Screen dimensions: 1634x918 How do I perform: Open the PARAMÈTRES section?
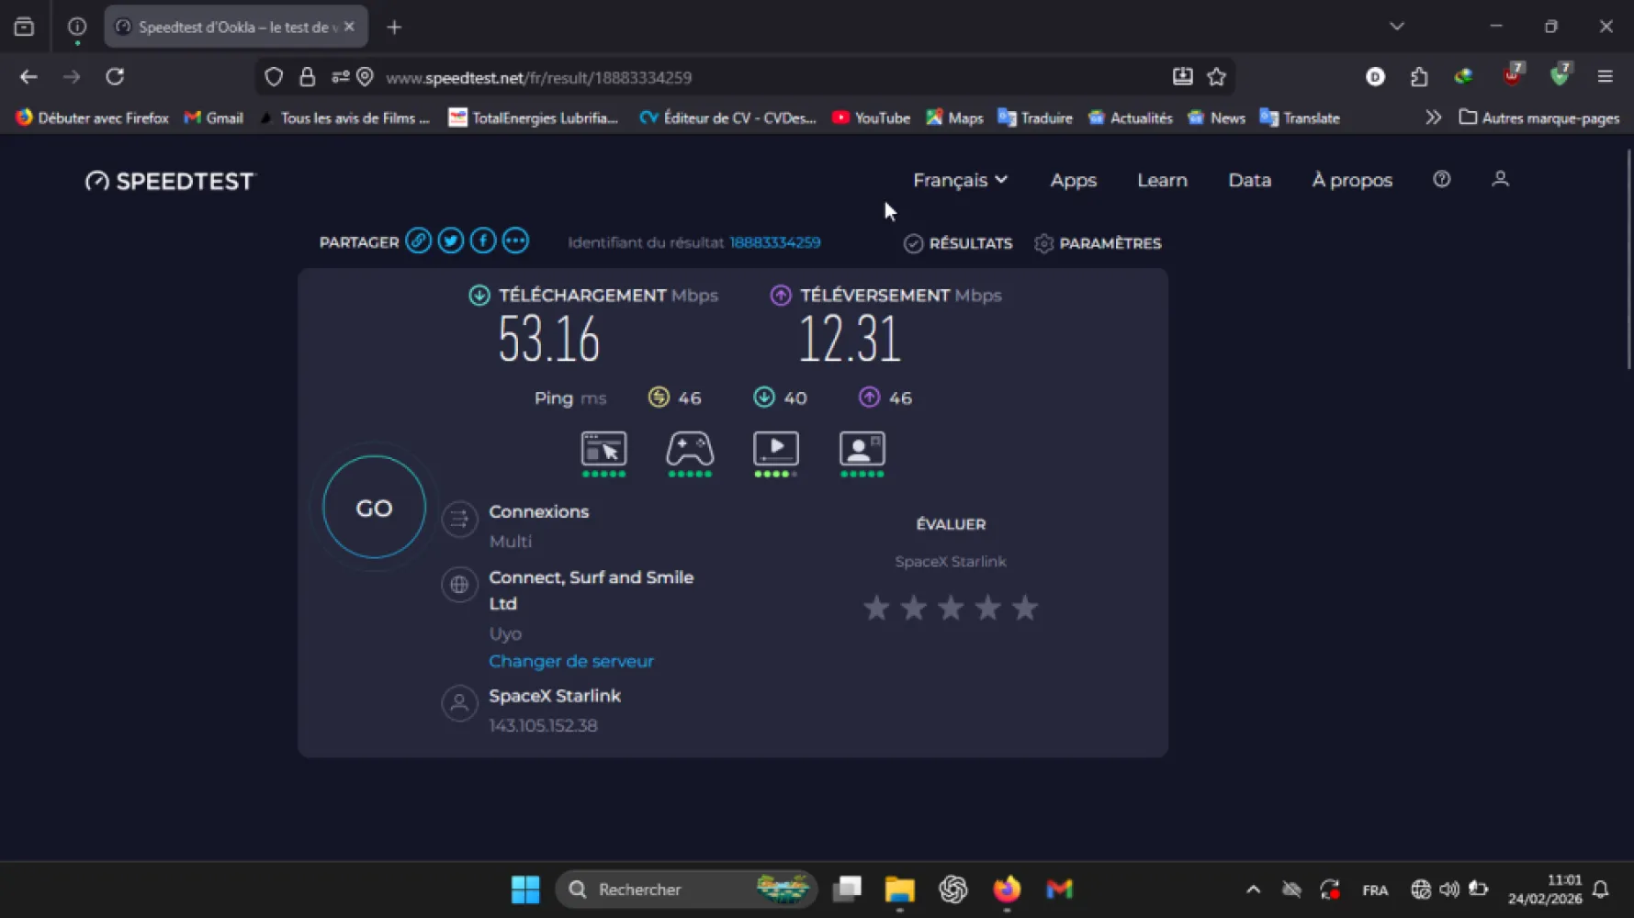pos(1098,243)
